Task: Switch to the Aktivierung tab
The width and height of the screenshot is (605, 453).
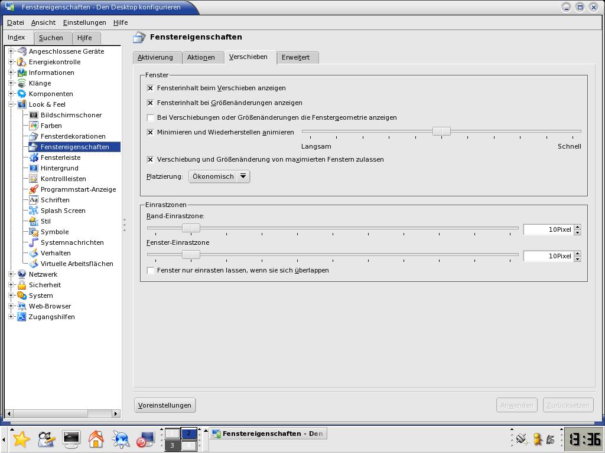Action: (x=157, y=57)
